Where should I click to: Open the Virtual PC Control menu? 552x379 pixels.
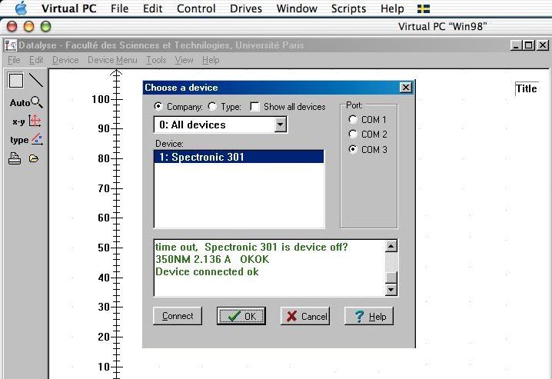tap(196, 8)
